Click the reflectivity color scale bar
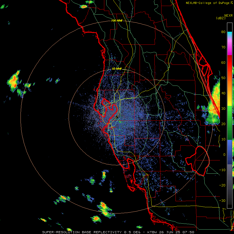 [x=230, y=115]
